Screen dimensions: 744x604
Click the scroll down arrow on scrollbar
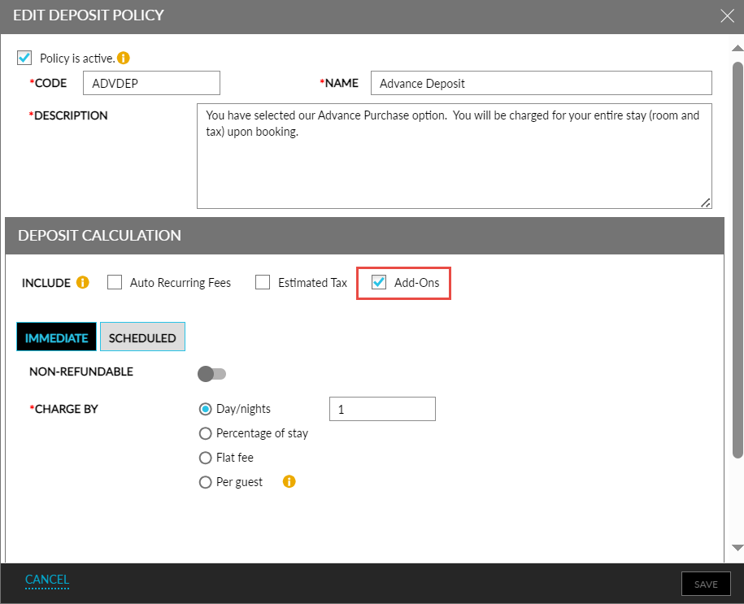point(737,548)
